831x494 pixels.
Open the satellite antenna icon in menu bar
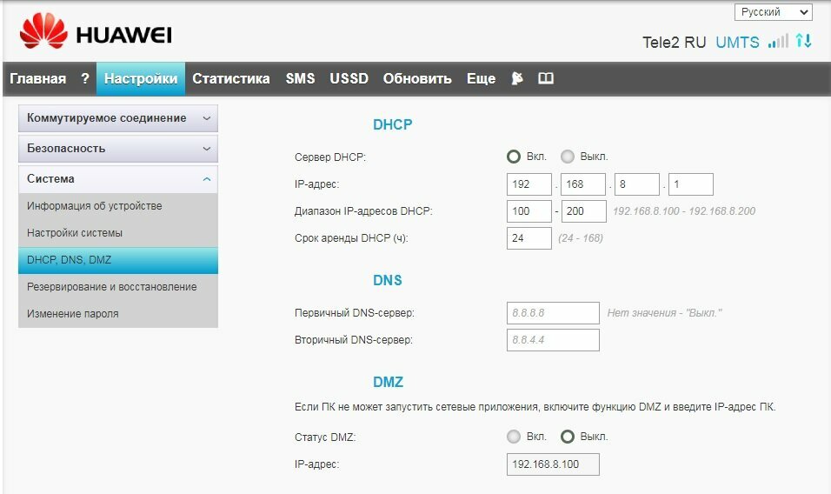(x=516, y=78)
